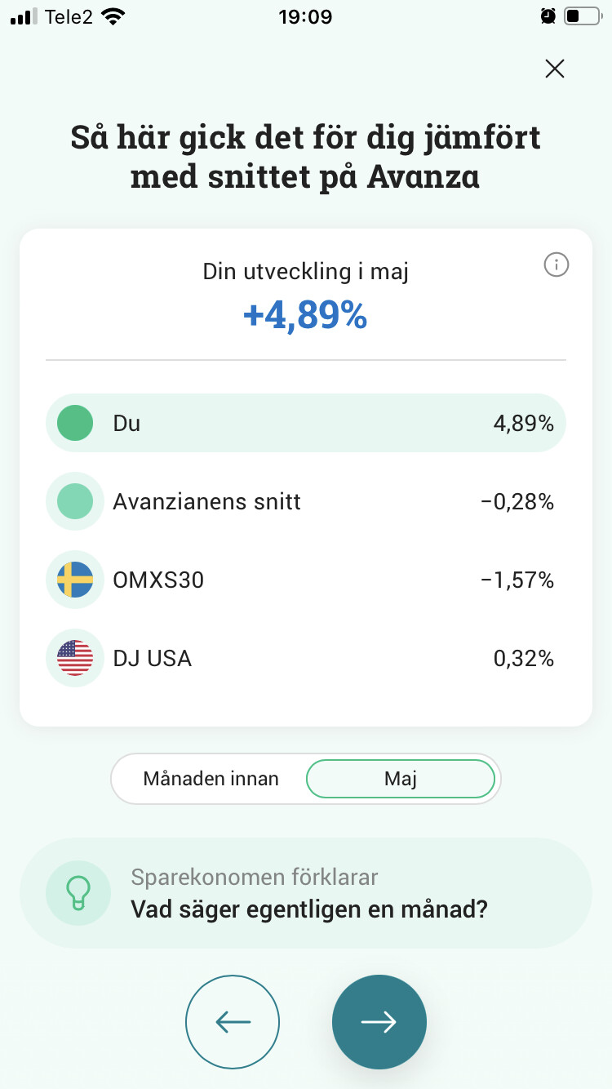Image resolution: width=612 pixels, height=1089 pixels.
Task: Select the Maj segment
Action: coord(401,779)
